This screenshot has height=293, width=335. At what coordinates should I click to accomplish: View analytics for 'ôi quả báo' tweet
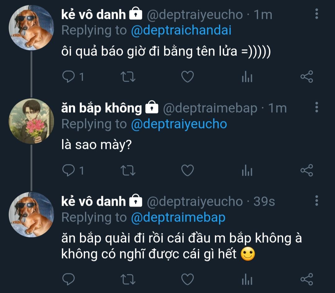coord(247,77)
